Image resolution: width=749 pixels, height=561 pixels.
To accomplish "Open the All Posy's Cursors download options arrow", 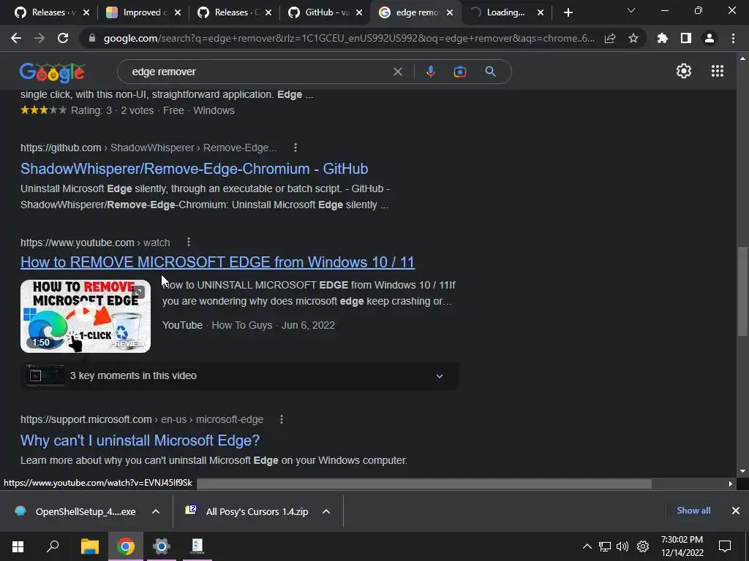I will 326,511.
